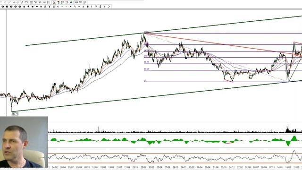The image size is (302, 170).
Task: Click the percent symbol icon
Action: 75,7
